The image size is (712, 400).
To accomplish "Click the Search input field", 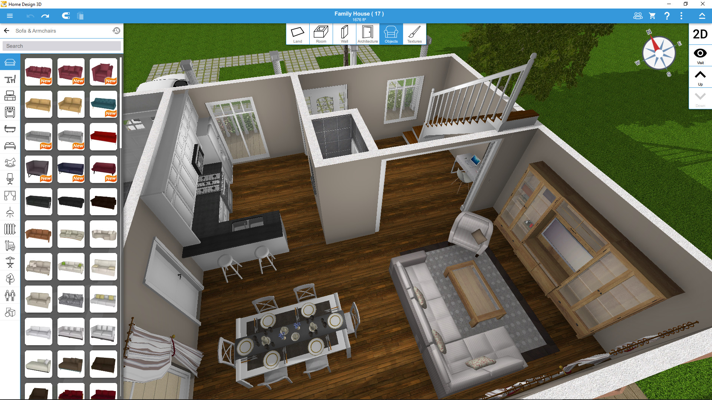I will [62, 46].
